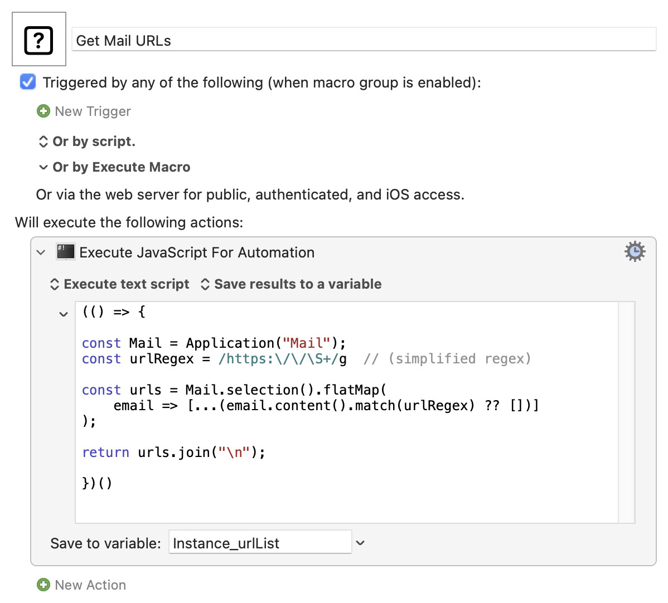
Task: Click the script editor's vertical scrollbar track
Action: [x=626, y=412]
